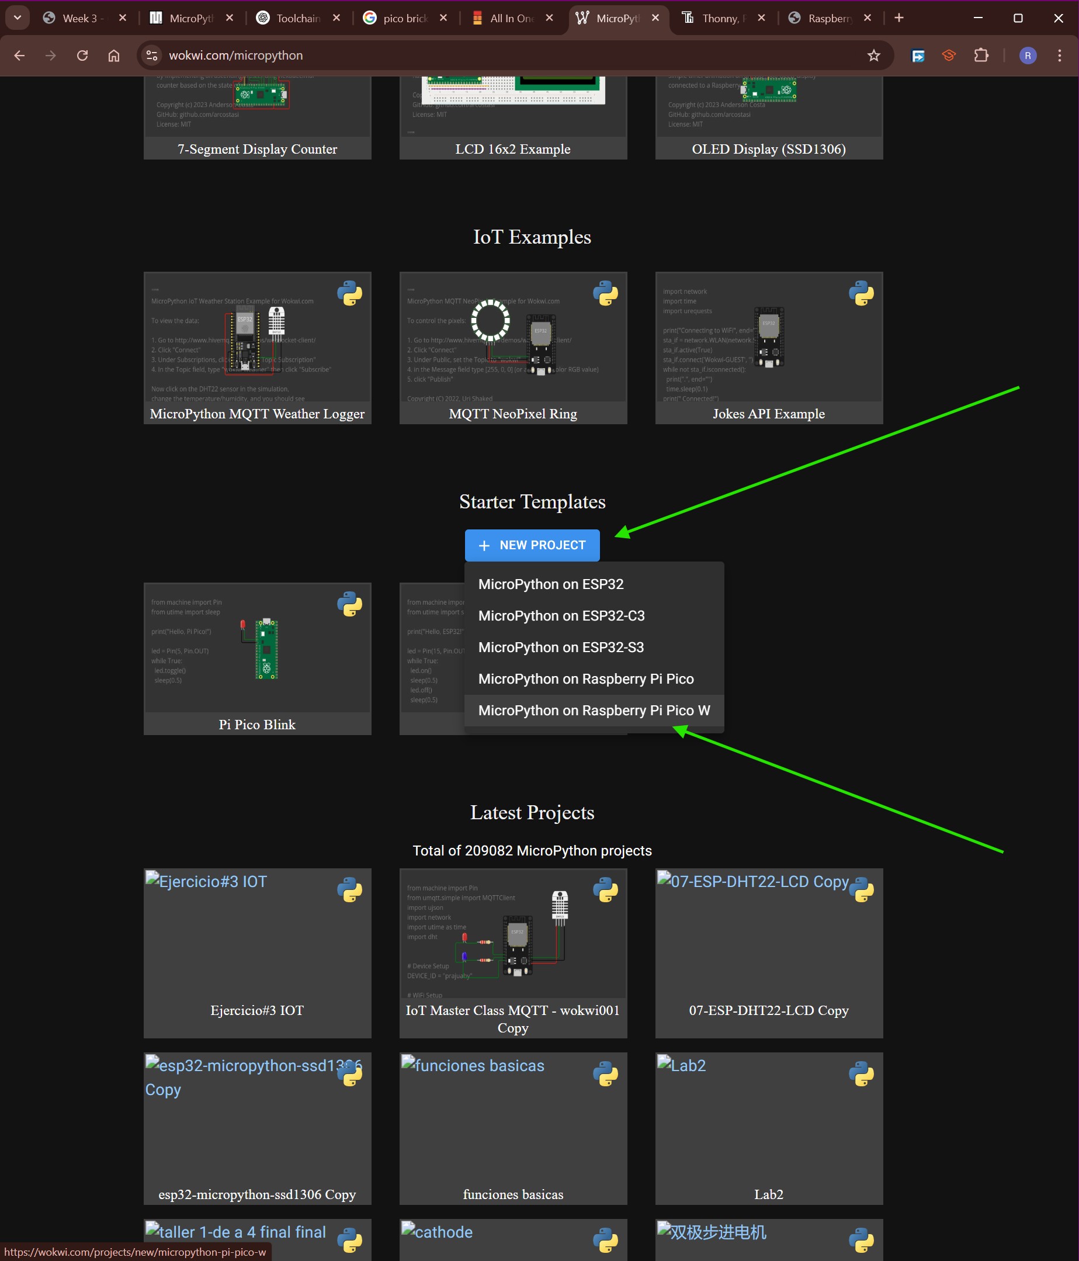Click the browser back arrow
The width and height of the screenshot is (1079, 1261).
pos(19,56)
